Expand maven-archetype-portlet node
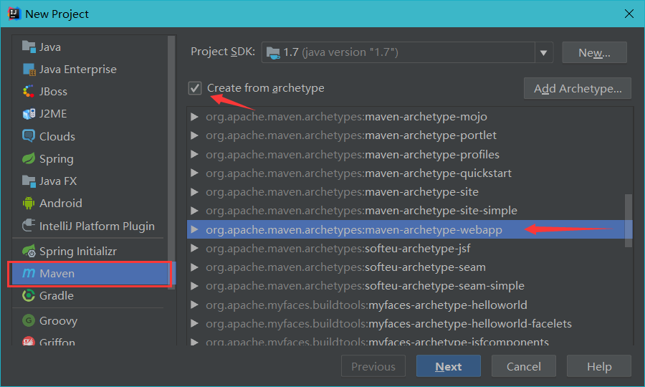The image size is (645, 387). 194,135
